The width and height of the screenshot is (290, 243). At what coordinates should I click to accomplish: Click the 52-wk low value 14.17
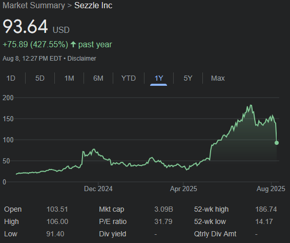click(264, 221)
